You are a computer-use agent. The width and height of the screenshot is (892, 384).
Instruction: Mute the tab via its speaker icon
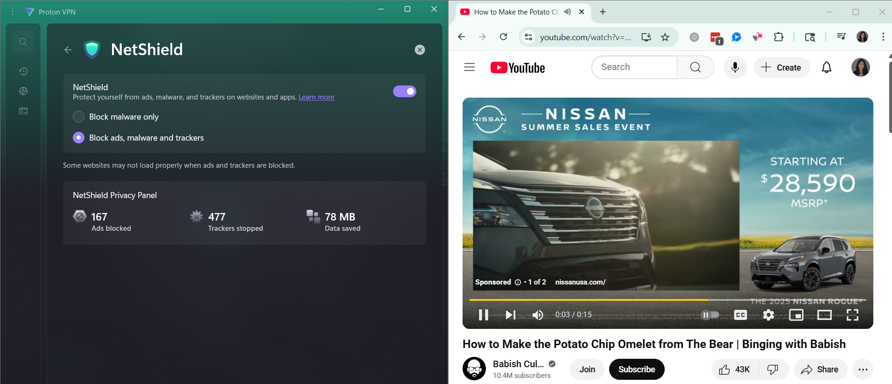tap(568, 12)
